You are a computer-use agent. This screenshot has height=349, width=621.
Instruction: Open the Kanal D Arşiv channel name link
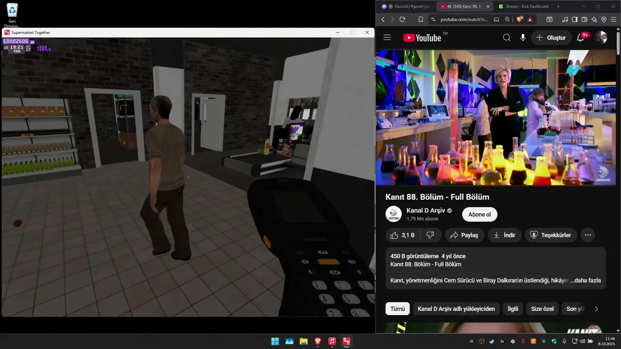tap(425, 210)
